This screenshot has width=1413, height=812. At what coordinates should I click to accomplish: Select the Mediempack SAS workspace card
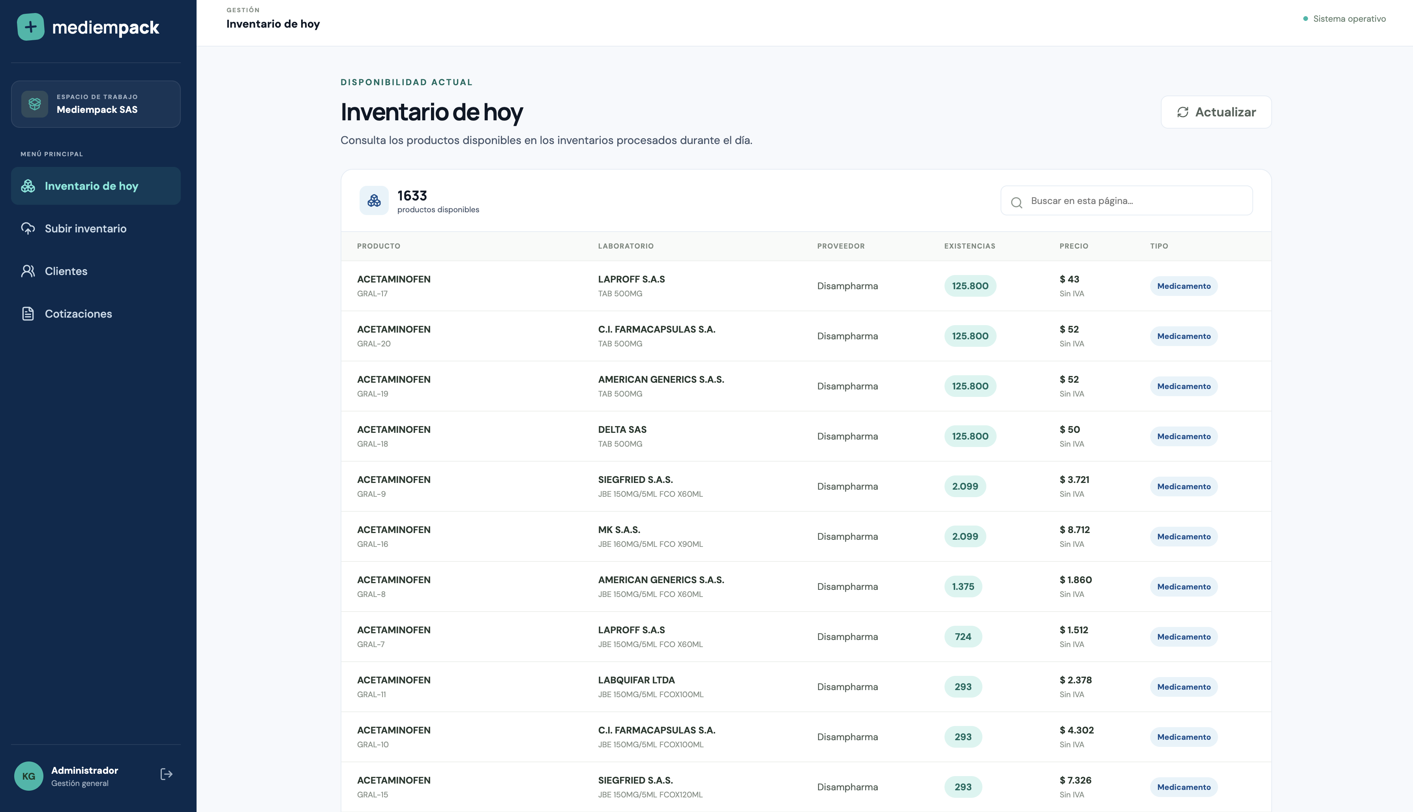point(96,104)
